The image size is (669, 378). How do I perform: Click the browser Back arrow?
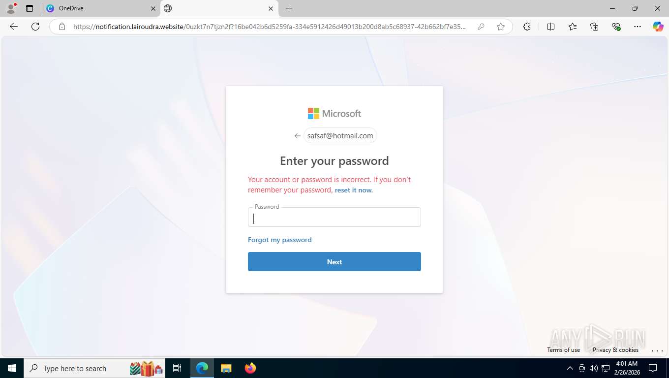pyautogui.click(x=14, y=27)
